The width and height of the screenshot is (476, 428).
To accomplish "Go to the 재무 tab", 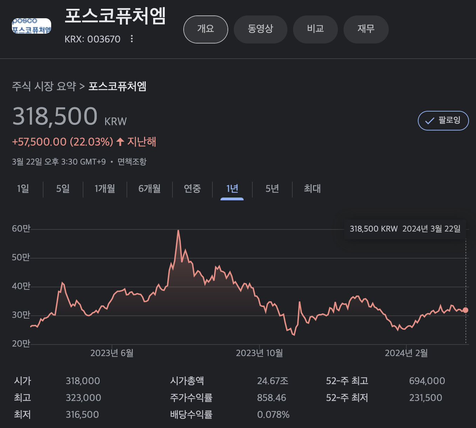I will click(x=366, y=29).
